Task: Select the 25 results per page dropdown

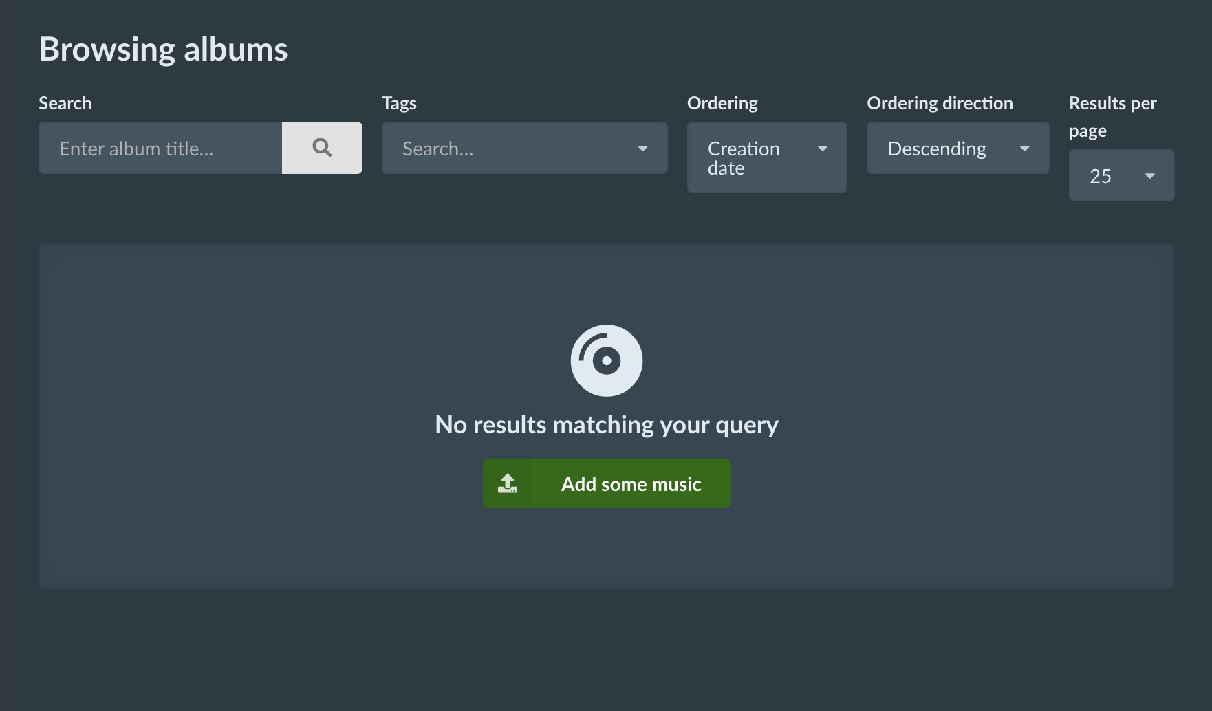Action: click(1107, 176)
